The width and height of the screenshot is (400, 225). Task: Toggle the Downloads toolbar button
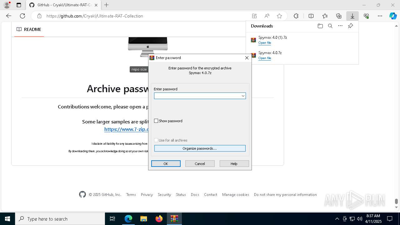[x=352, y=16]
